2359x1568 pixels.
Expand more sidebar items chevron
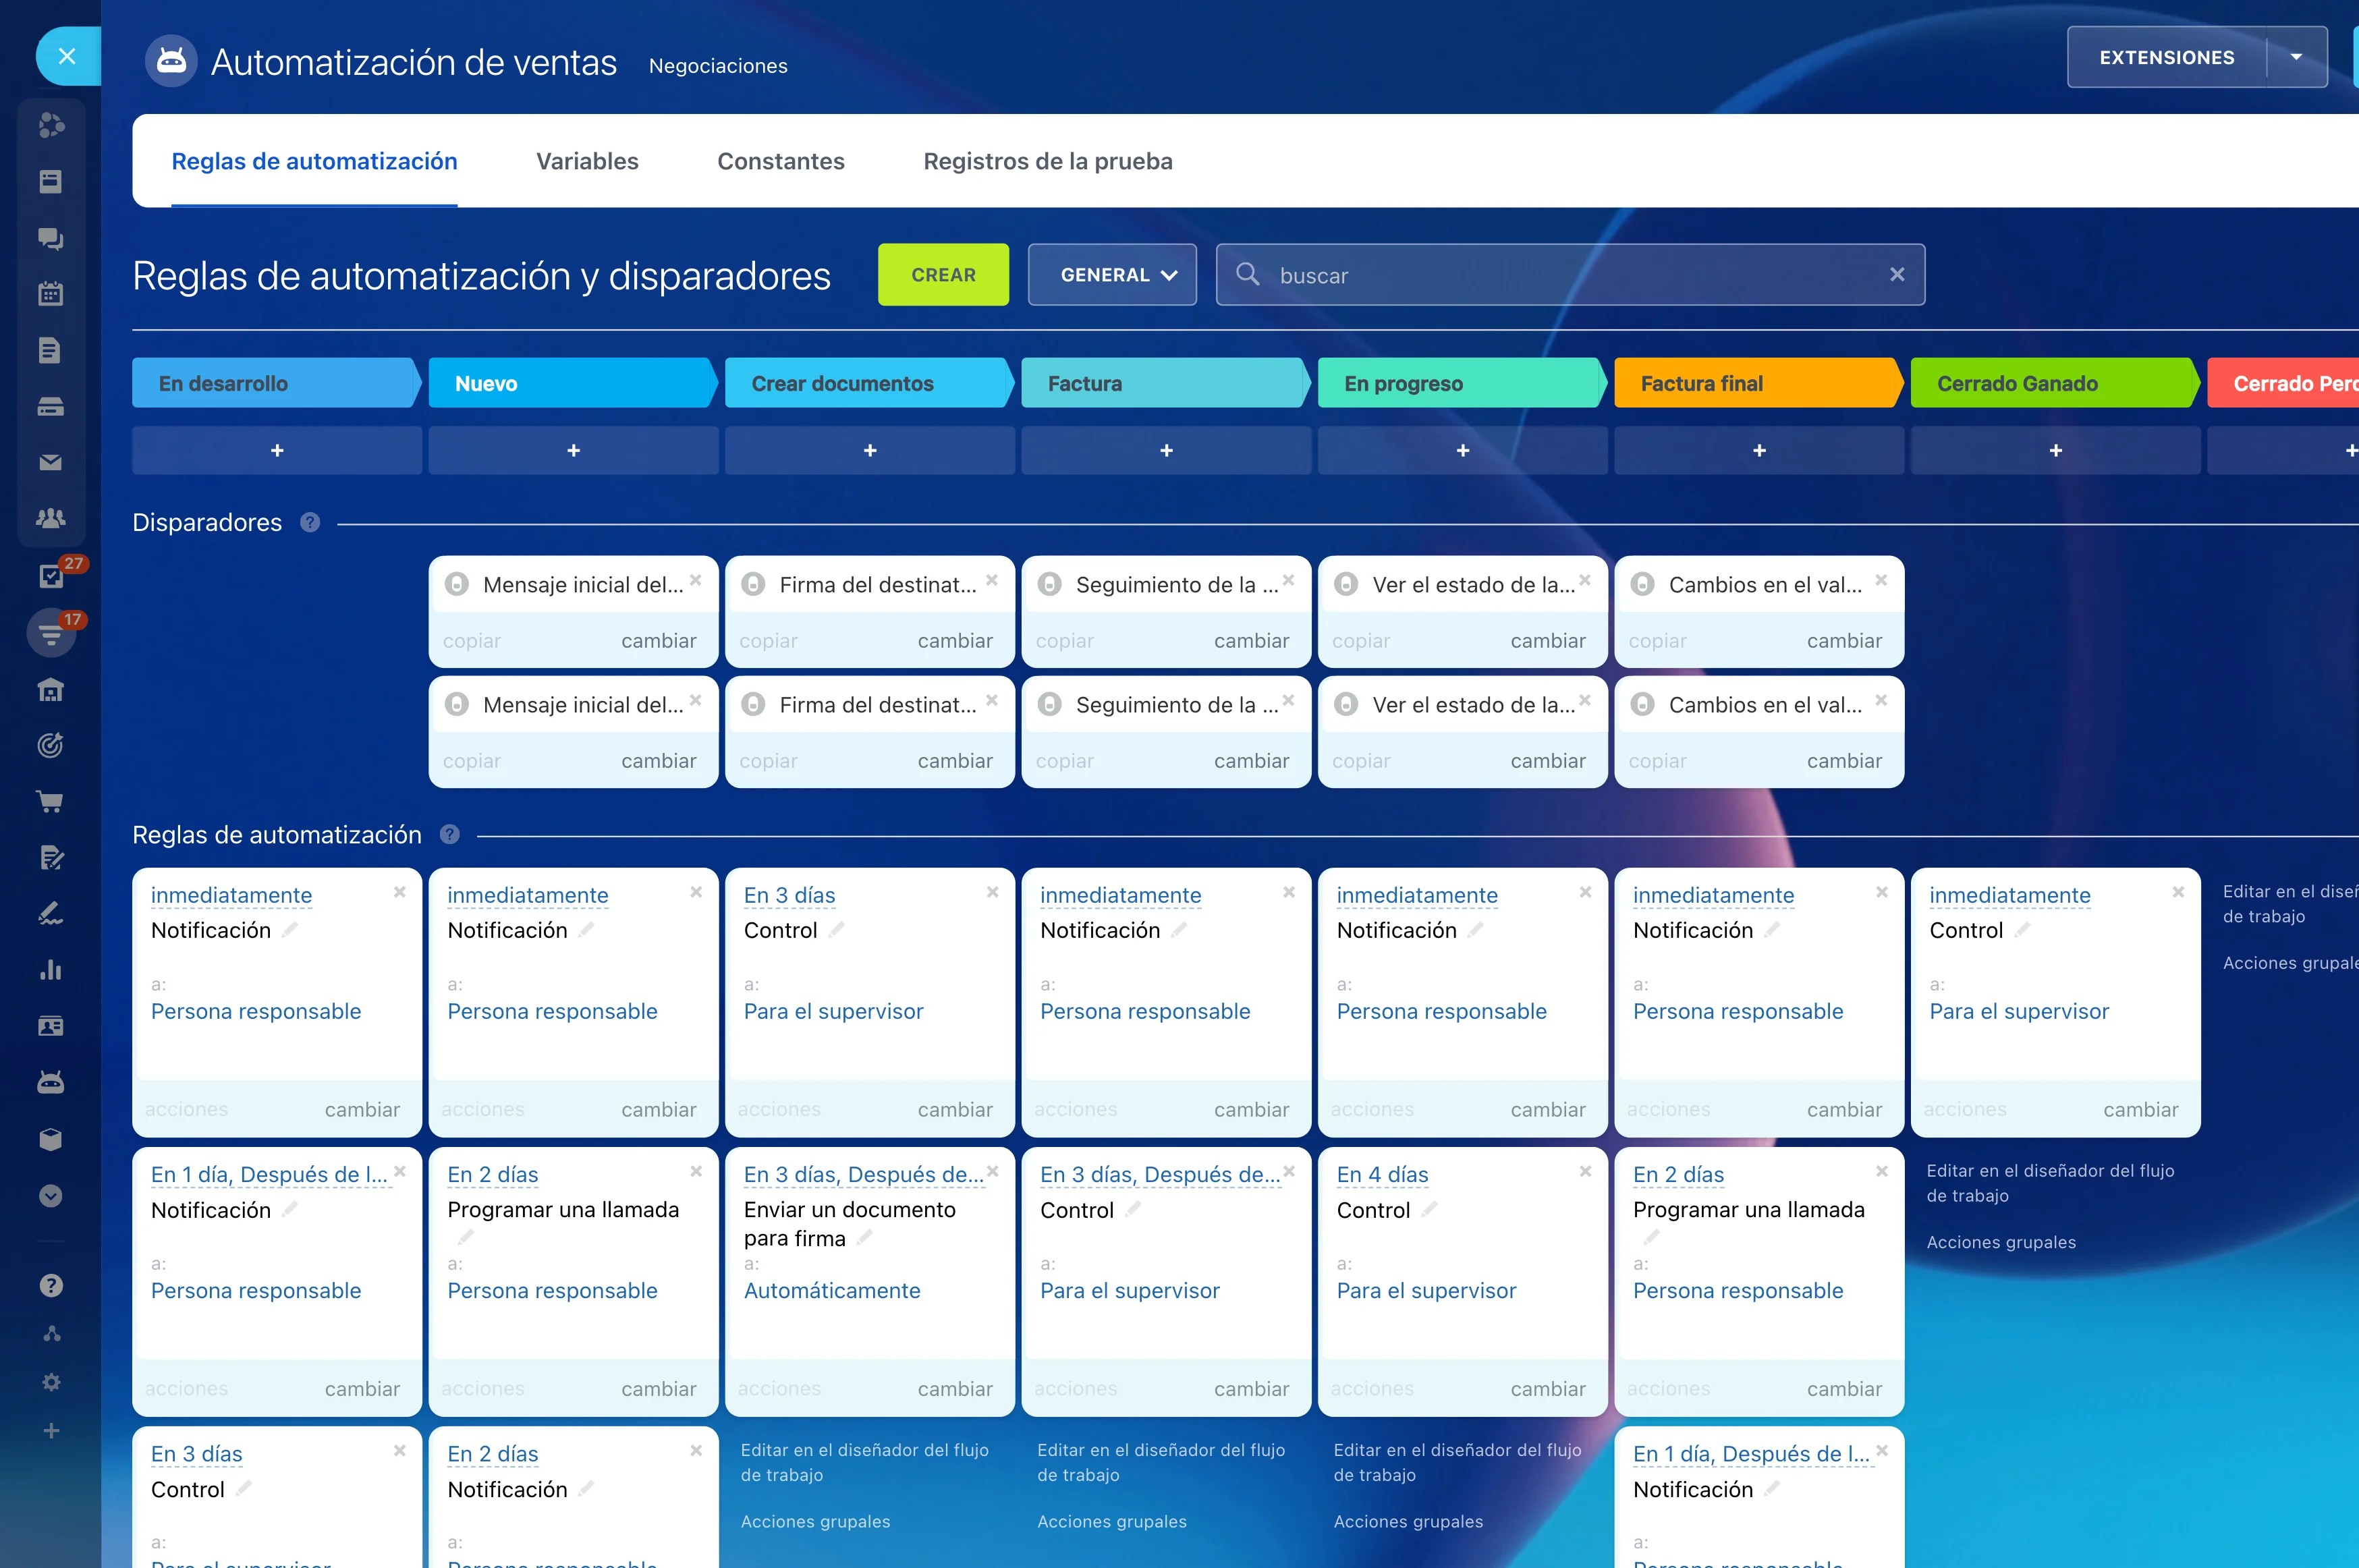50,1196
